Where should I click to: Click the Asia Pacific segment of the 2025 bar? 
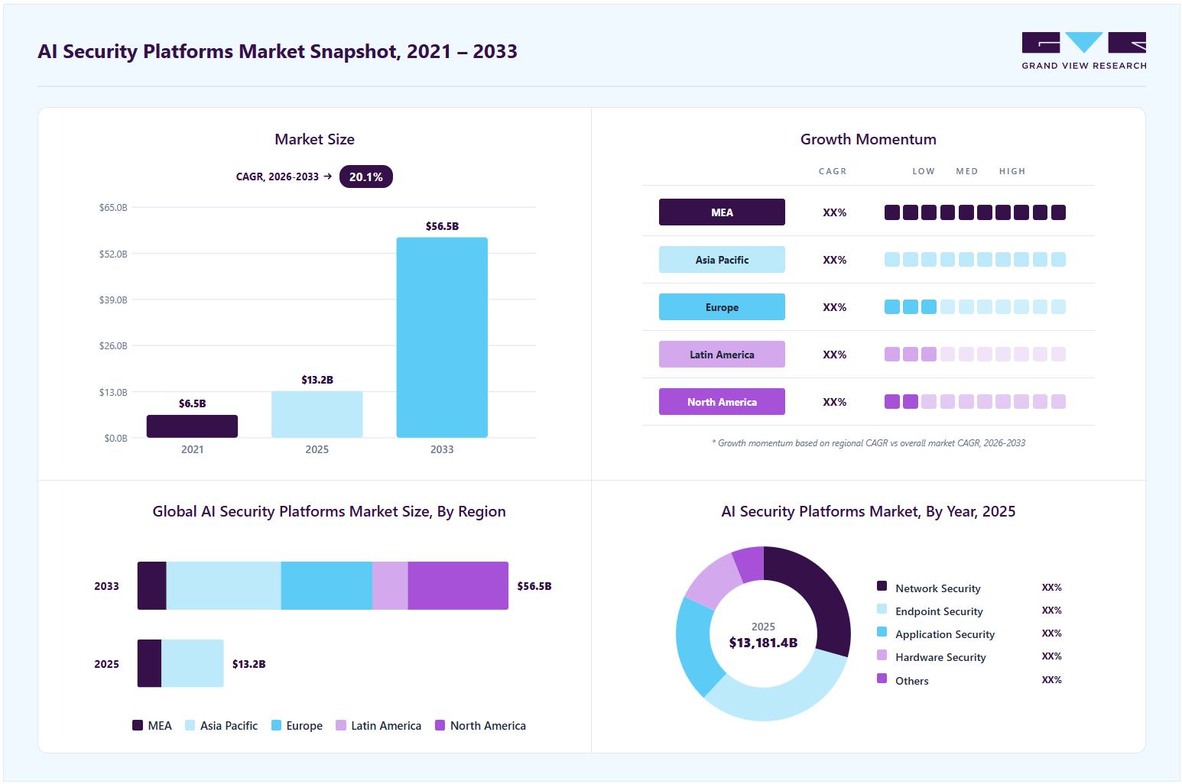point(193,663)
